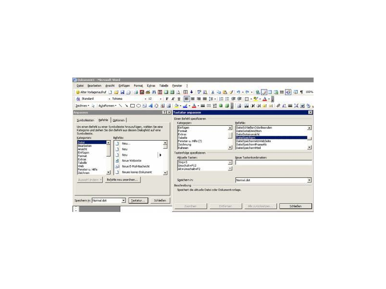This screenshot has height=289, width=386.
Task: Toggle justify alignment button
Action: [x=205, y=99]
